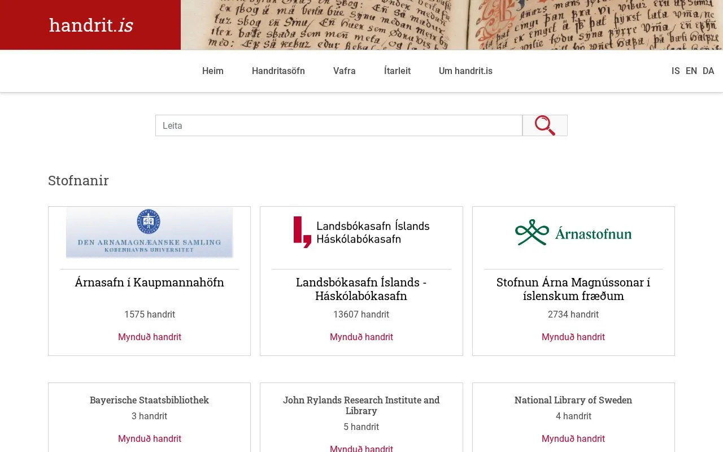
Task: Open the Vafra menu item
Action: click(345, 71)
